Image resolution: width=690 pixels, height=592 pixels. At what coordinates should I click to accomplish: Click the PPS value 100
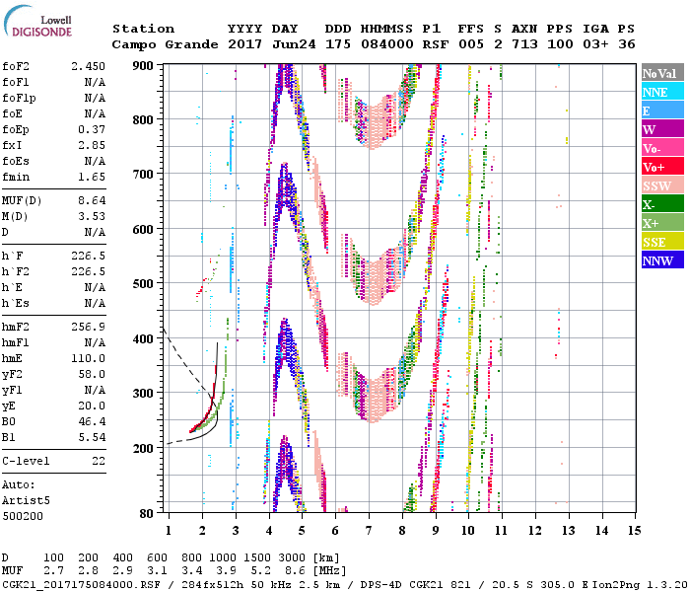tap(560, 44)
